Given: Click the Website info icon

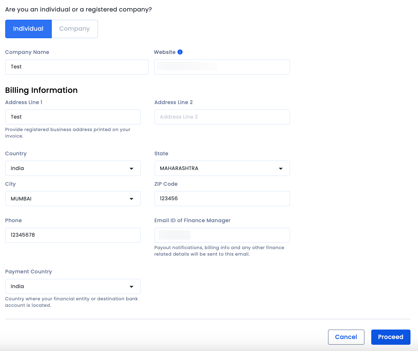Looking at the screenshot, I should click(x=180, y=52).
